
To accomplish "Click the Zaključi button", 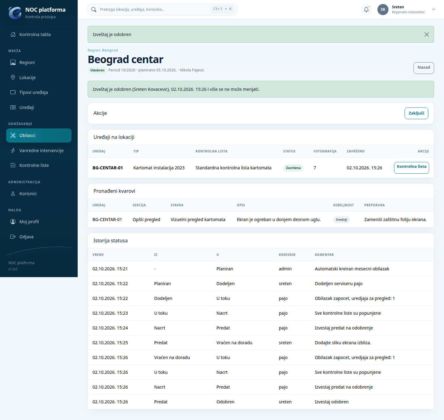I will tap(416, 113).
